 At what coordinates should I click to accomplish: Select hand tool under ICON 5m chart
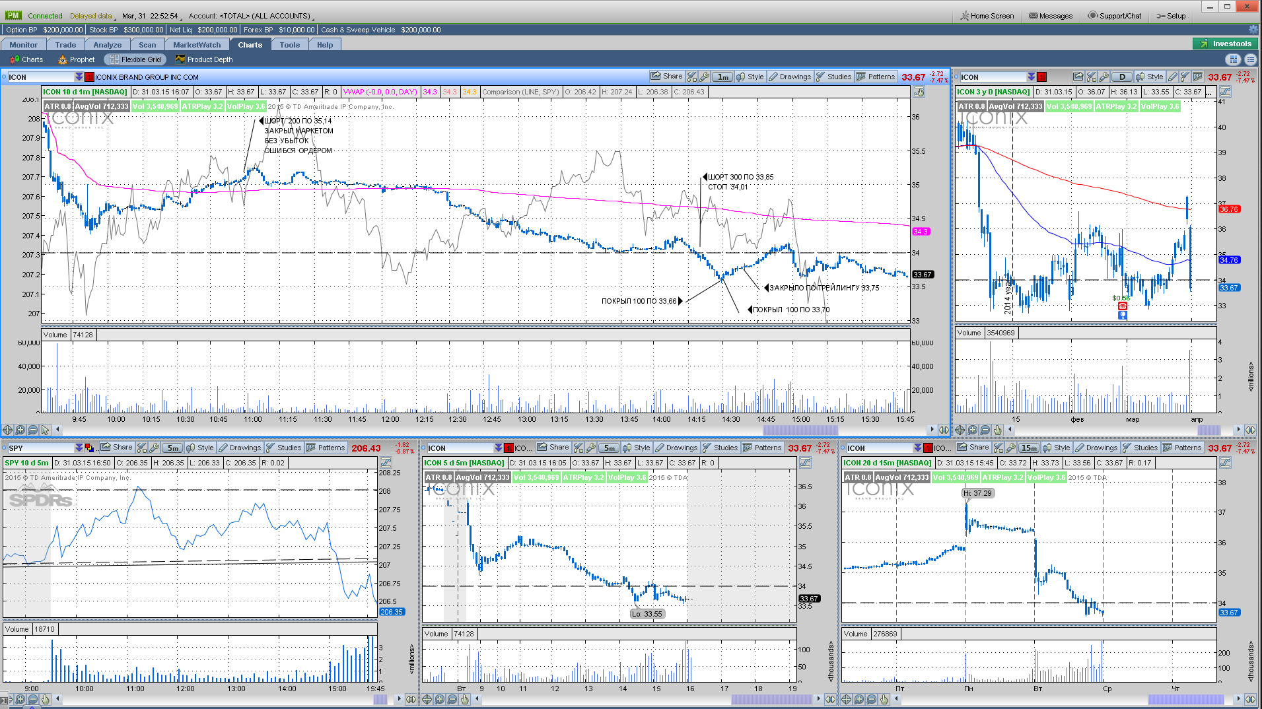tap(465, 699)
